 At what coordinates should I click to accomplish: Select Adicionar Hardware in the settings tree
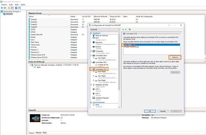point(102,36)
